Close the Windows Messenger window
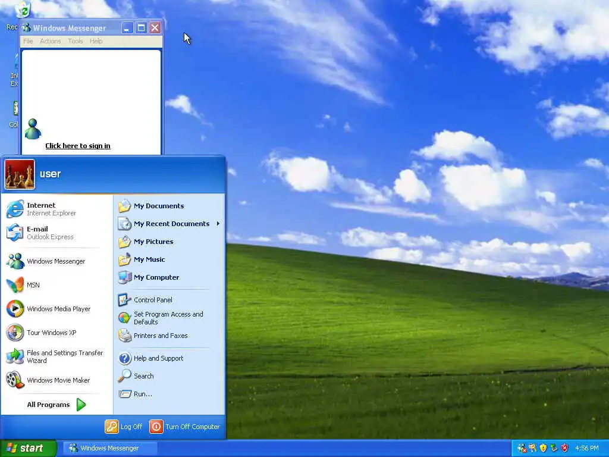609x457 pixels. 155,27
